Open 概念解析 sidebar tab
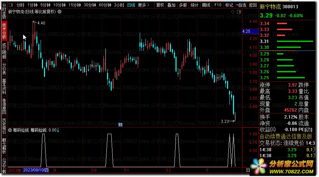The height and width of the screenshot is (177, 319). (x=4, y=146)
